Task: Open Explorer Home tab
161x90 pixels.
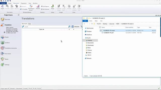Action: (91, 21)
